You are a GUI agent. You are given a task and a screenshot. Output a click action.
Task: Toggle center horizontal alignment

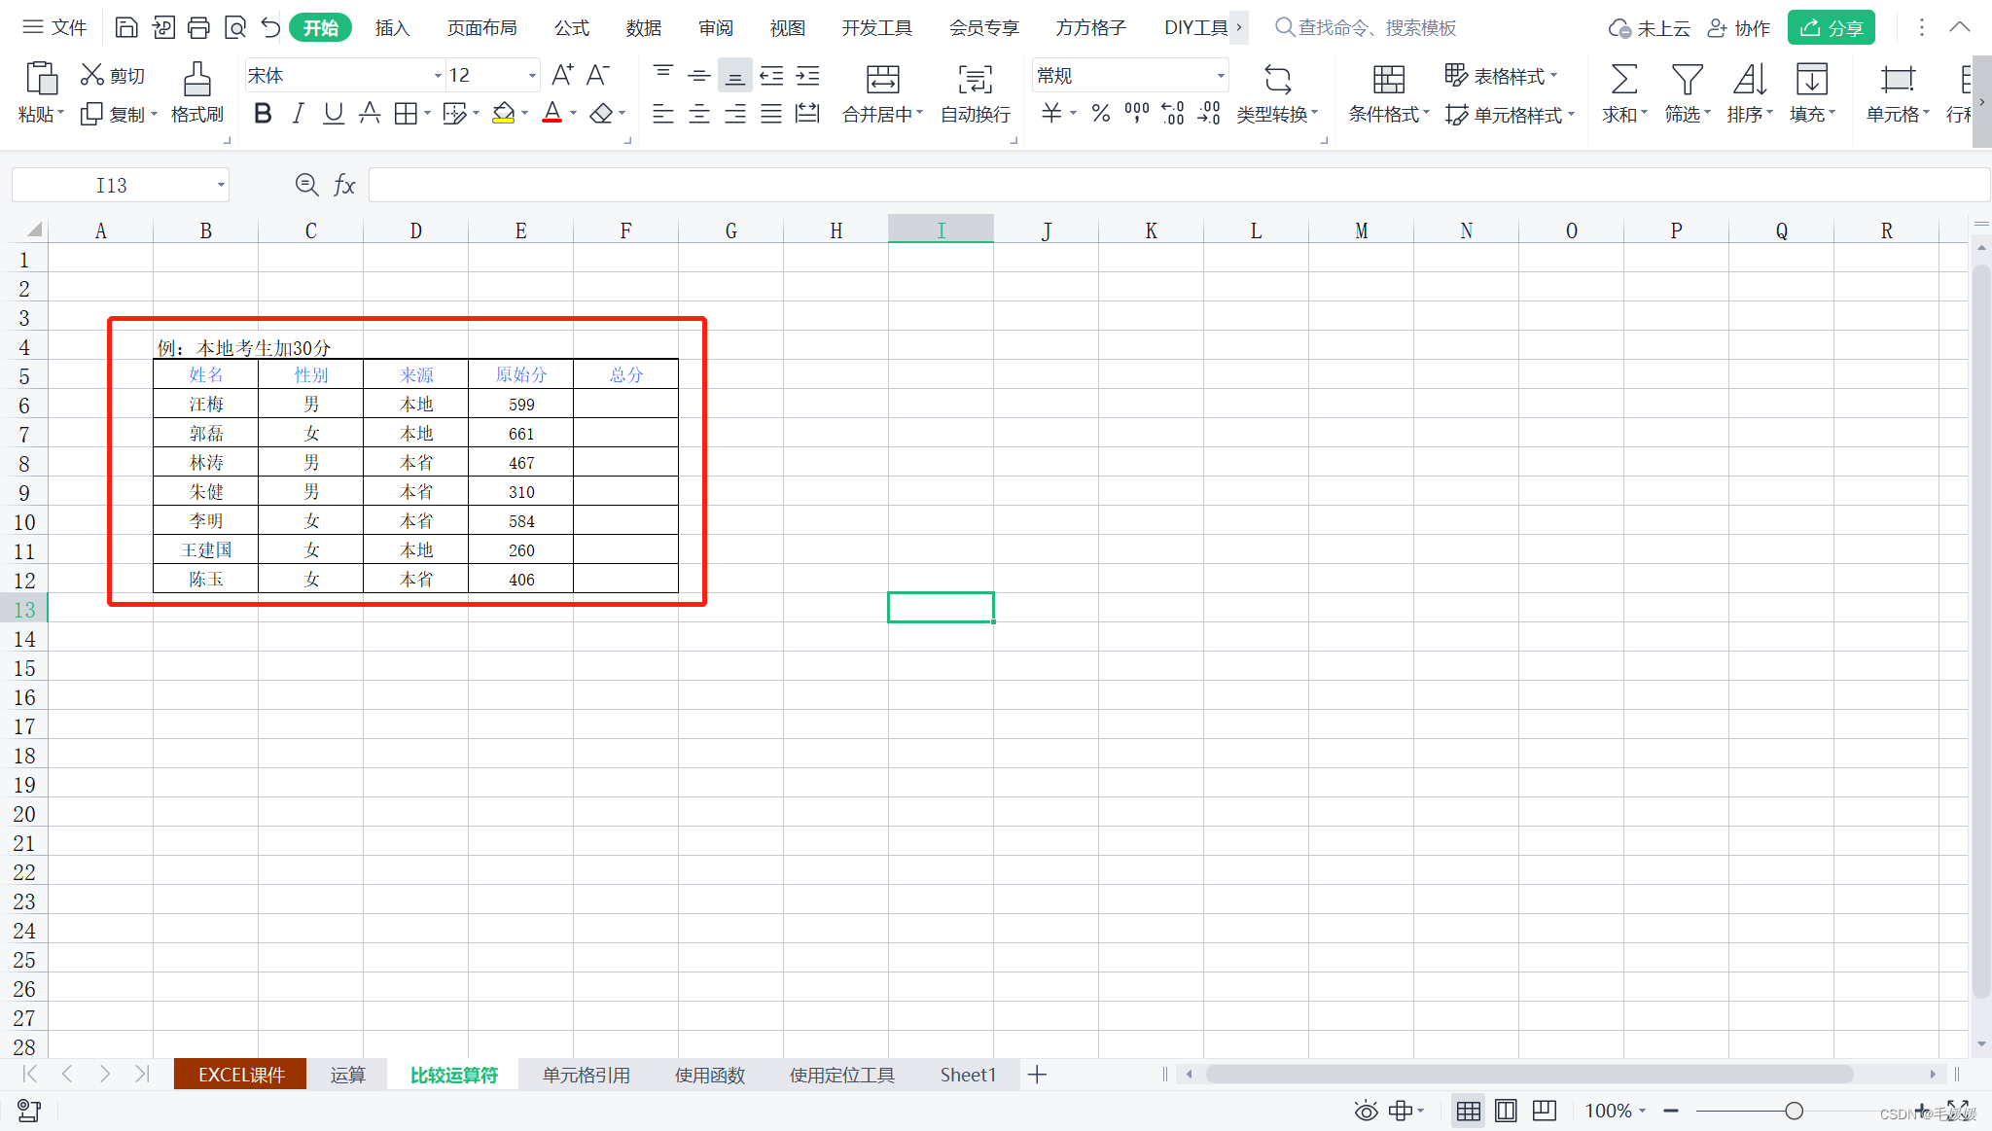point(699,114)
